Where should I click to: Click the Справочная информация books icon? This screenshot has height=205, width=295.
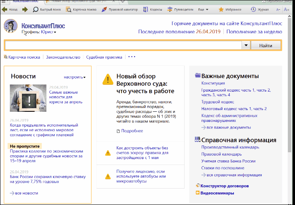tap(198, 140)
